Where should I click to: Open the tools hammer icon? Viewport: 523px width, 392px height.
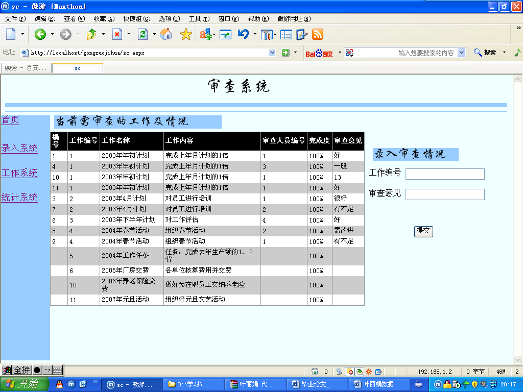tap(266, 34)
